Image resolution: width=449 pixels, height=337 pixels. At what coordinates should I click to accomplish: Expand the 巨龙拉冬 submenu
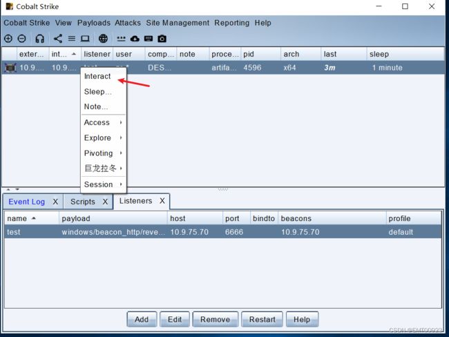[104, 168]
